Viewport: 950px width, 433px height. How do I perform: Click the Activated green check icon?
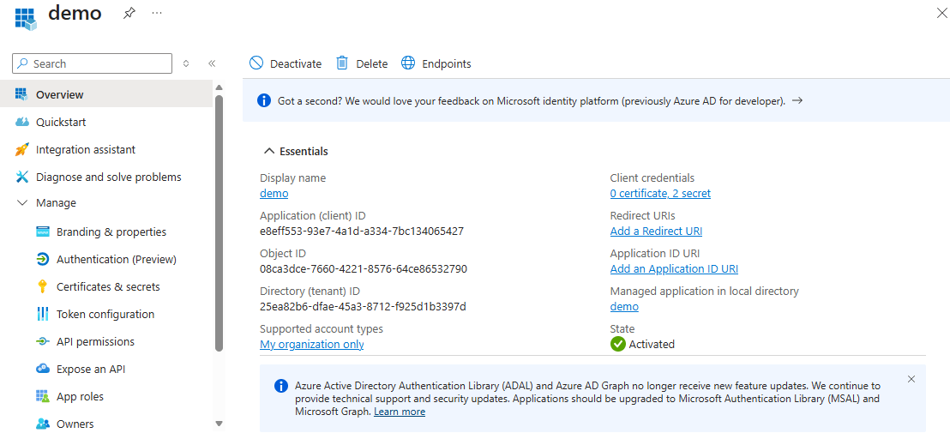(617, 344)
